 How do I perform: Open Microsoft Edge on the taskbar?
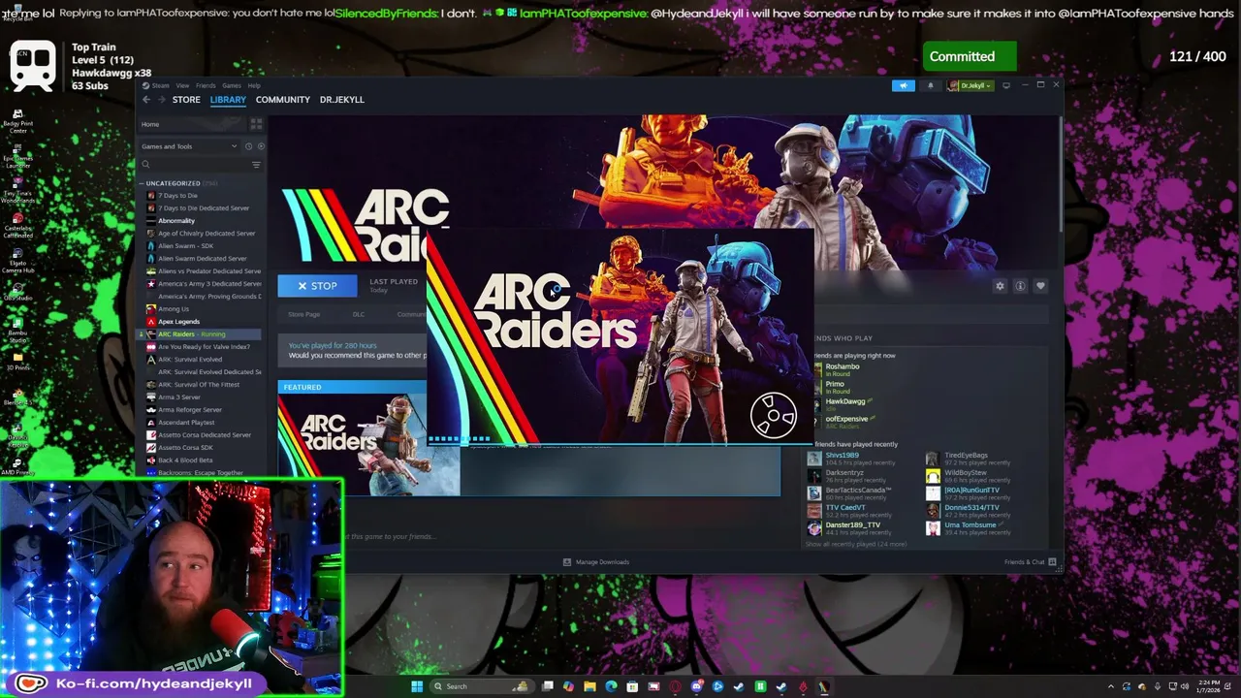(611, 686)
